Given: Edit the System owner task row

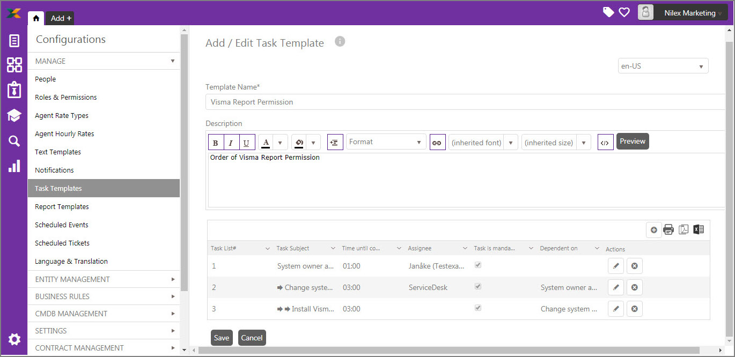Looking at the screenshot, I should point(616,266).
